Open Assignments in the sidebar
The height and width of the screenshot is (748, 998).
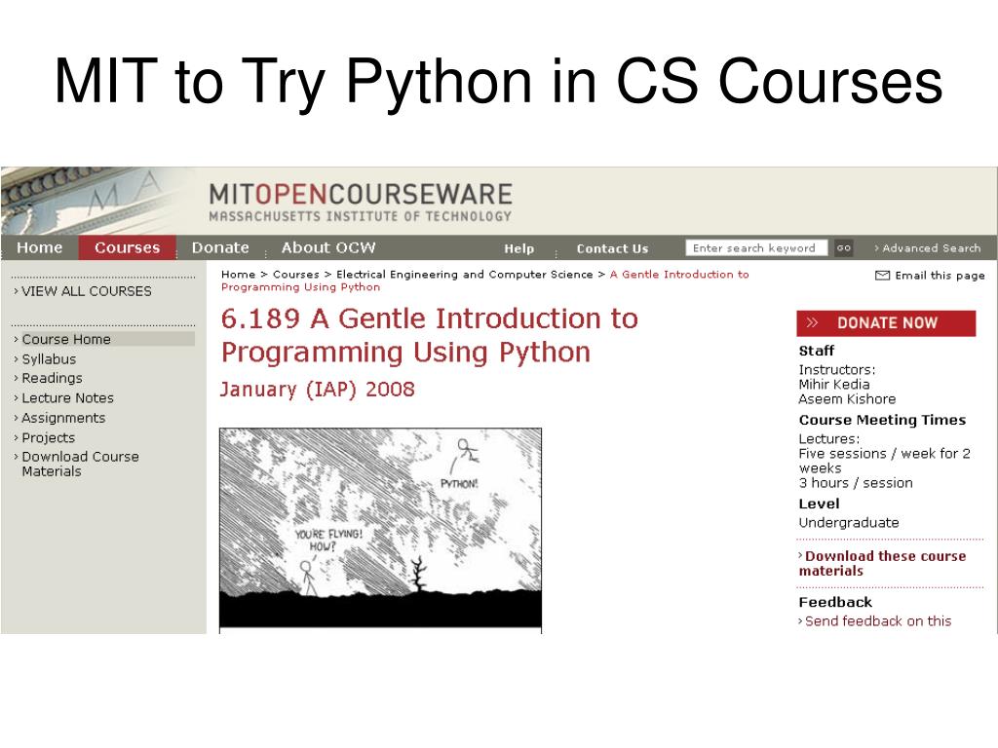click(63, 418)
